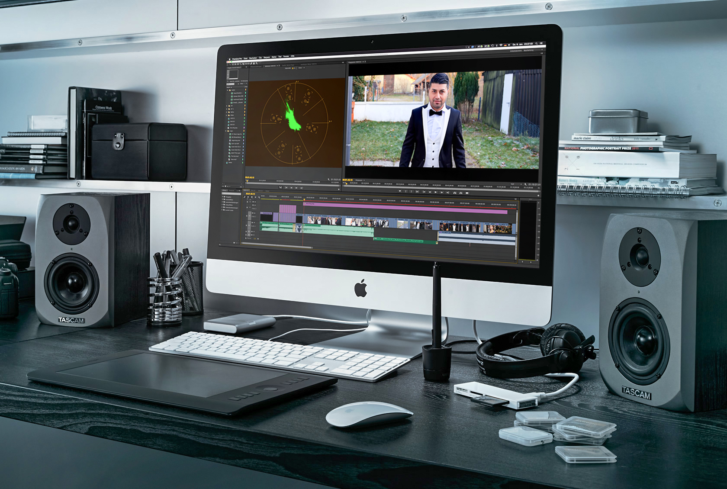The height and width of the screenshot is (489, 727).
Task: Click the Project panel preview thumbnail
Action: tap(233, 74)
